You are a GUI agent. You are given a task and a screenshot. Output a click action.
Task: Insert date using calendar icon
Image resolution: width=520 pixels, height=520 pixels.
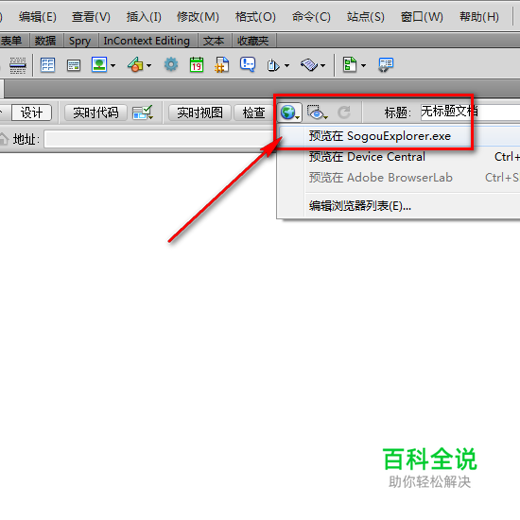coord(197,64)
